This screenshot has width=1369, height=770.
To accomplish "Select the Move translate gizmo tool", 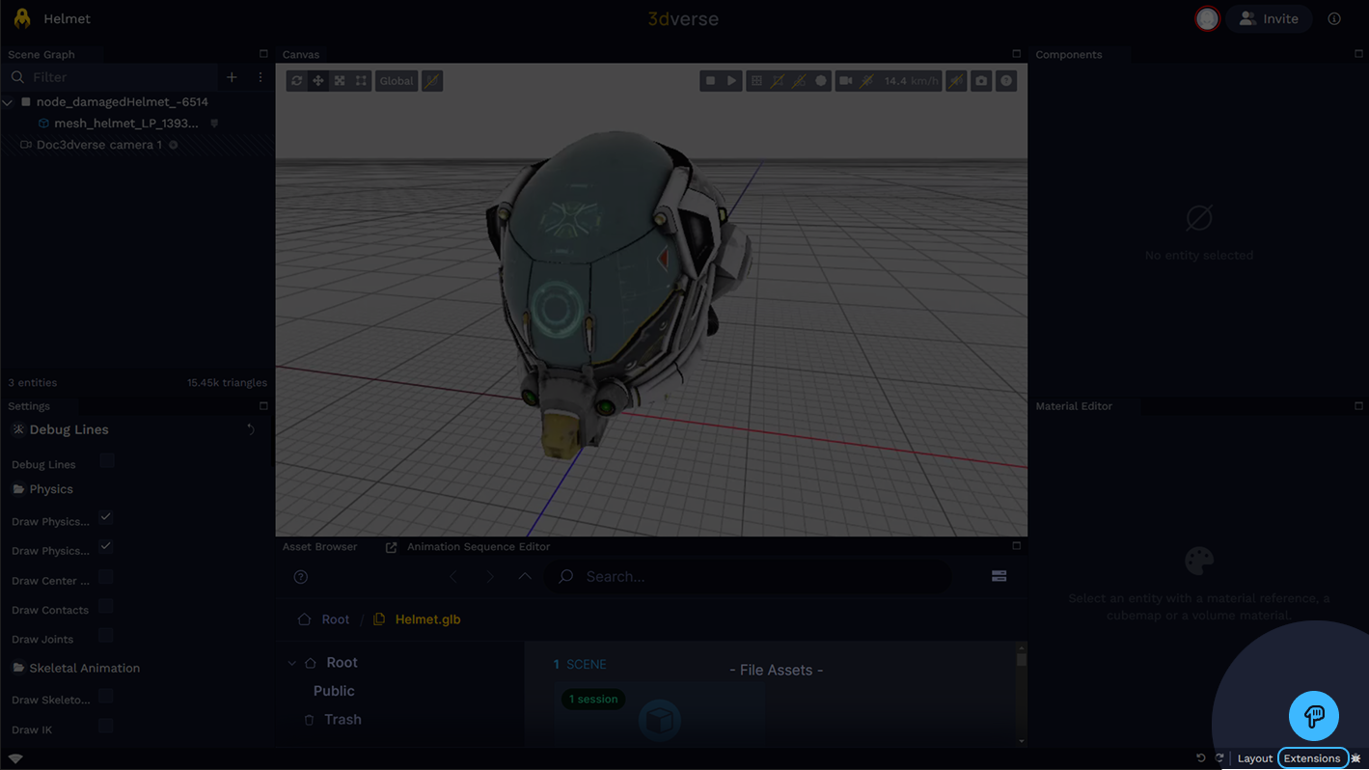I will 318,81.
